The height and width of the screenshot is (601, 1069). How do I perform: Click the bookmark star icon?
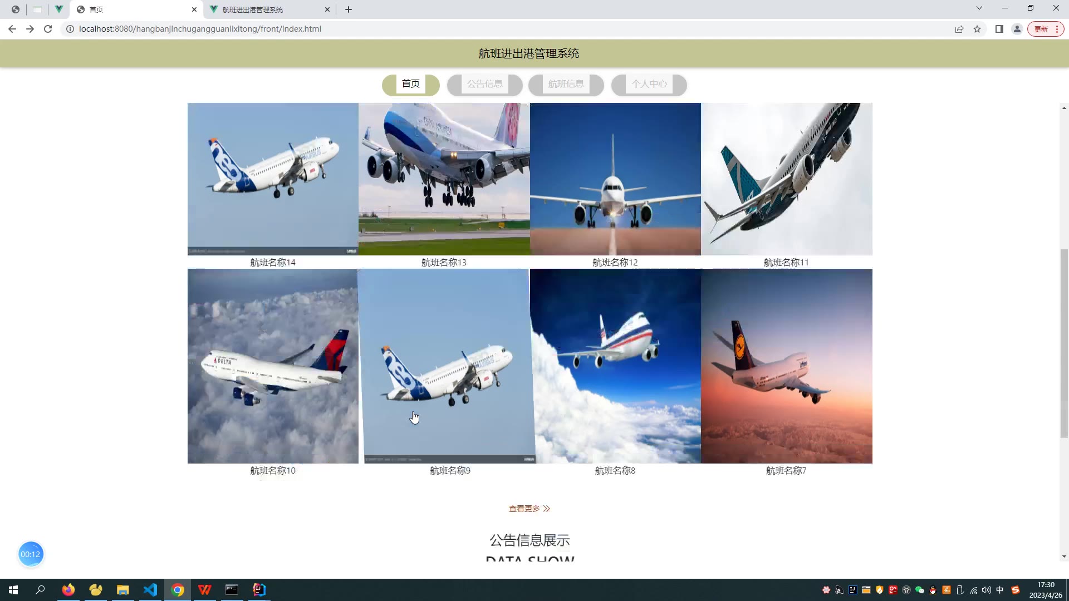(977, 29)
